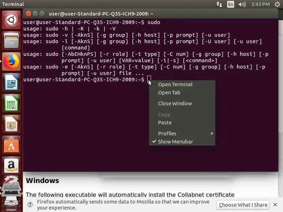The image size is (283, 212).
Task: Dismiss the Firefox data notification bar
Action: tap(275, 205)
